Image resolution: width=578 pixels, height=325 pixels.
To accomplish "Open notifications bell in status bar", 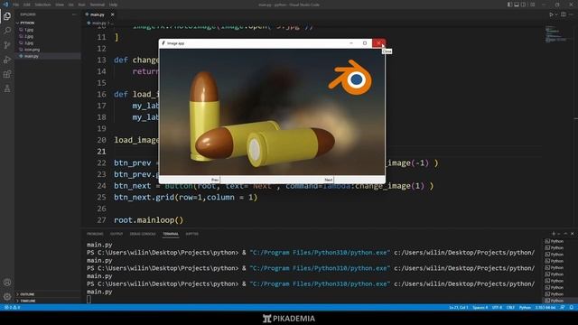I will (x=571, y=307).
